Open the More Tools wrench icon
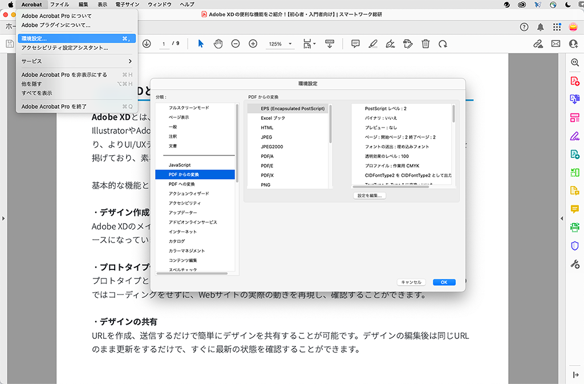Image resolution: width=584 pixels, height=384 pixels. pos(575,264)
